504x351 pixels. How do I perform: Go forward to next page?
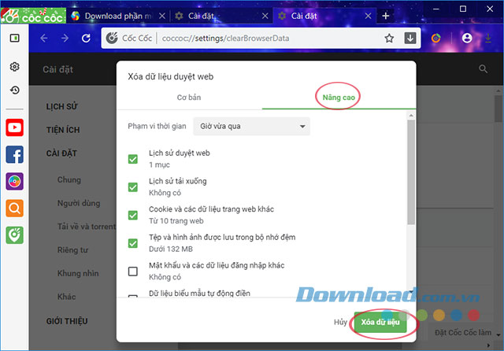click(65, 39)
